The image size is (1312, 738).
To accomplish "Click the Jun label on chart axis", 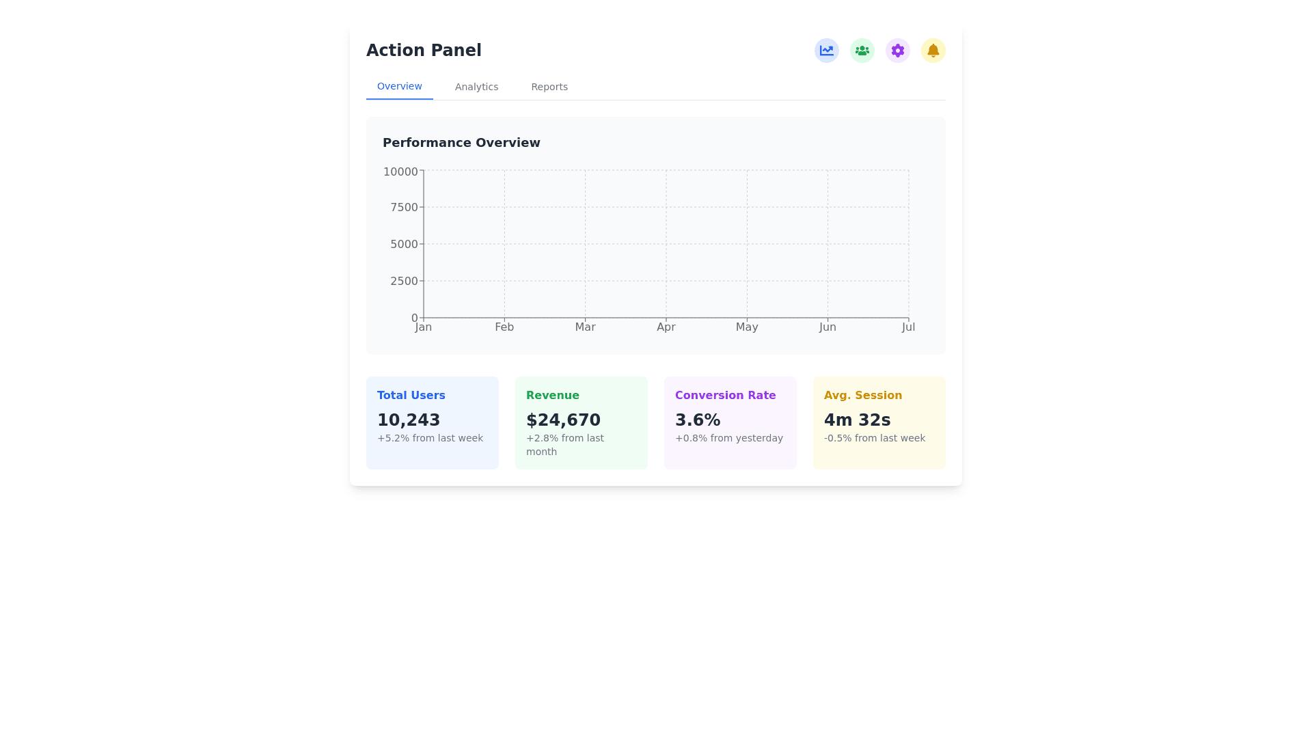I will coord(827,327).
